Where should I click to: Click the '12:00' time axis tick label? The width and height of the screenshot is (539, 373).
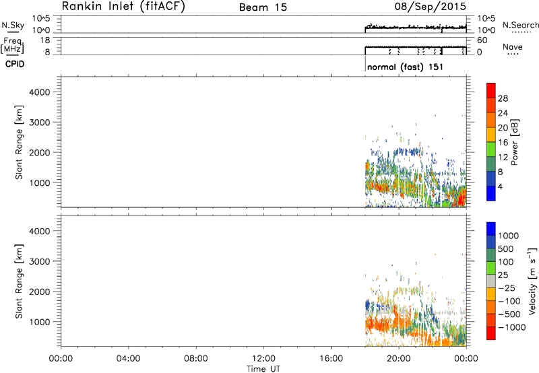tap(263, 359)
